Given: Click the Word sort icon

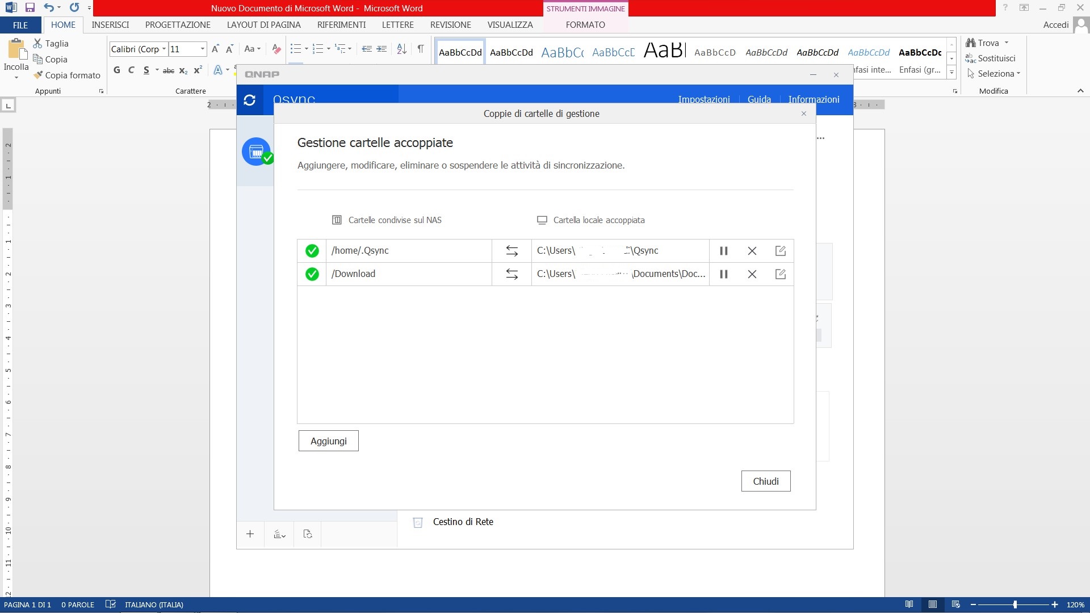Looking at the screenshot, I should click(401, 49).
